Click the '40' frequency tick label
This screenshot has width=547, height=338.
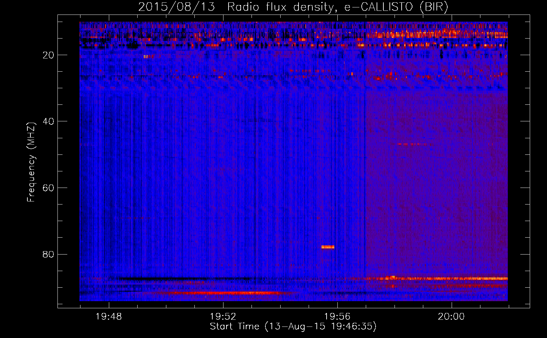[48, 121]
